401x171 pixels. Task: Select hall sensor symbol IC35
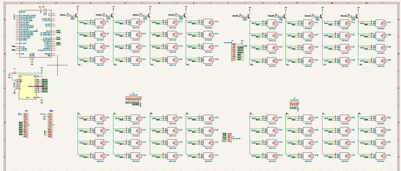click(x=272, y=48)
